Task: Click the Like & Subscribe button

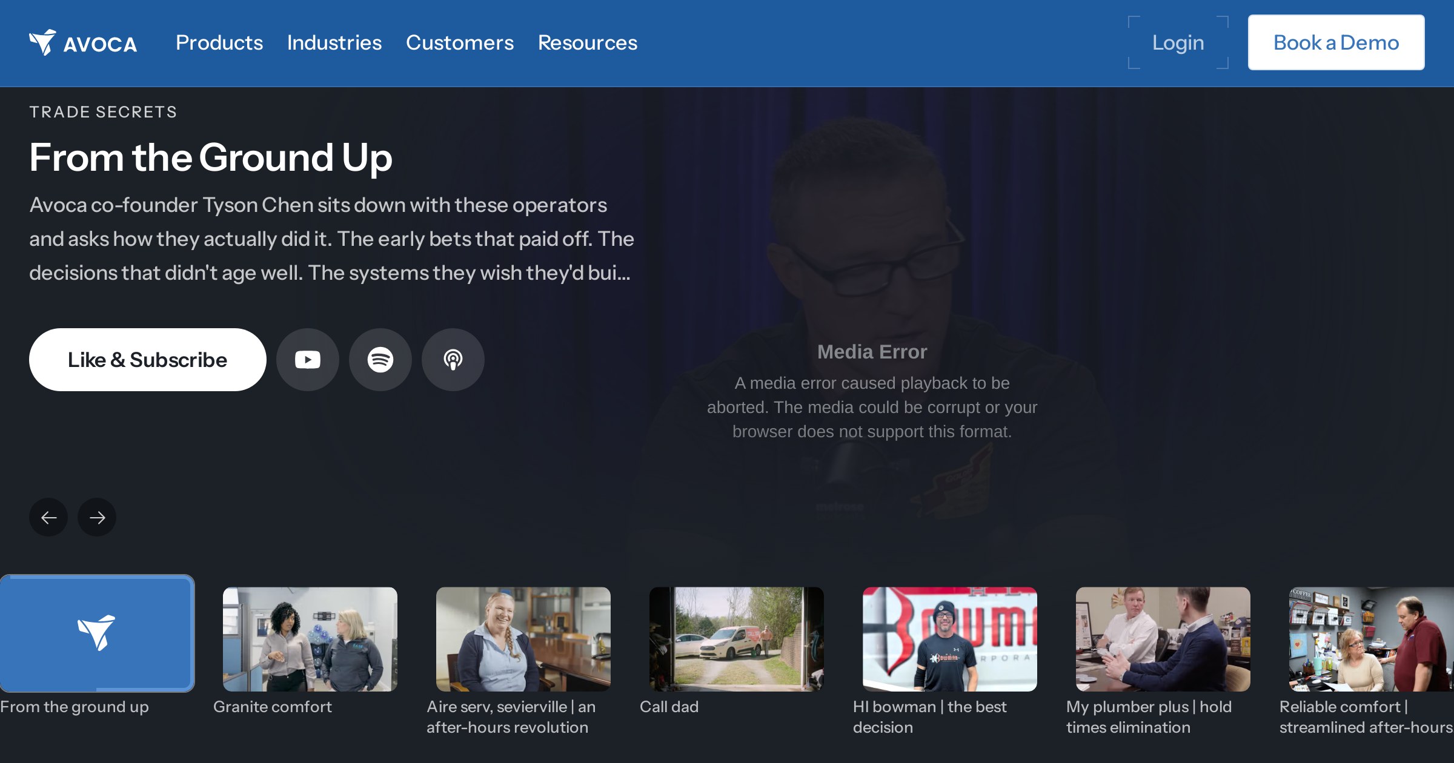Action: click(x=148, y=360)
